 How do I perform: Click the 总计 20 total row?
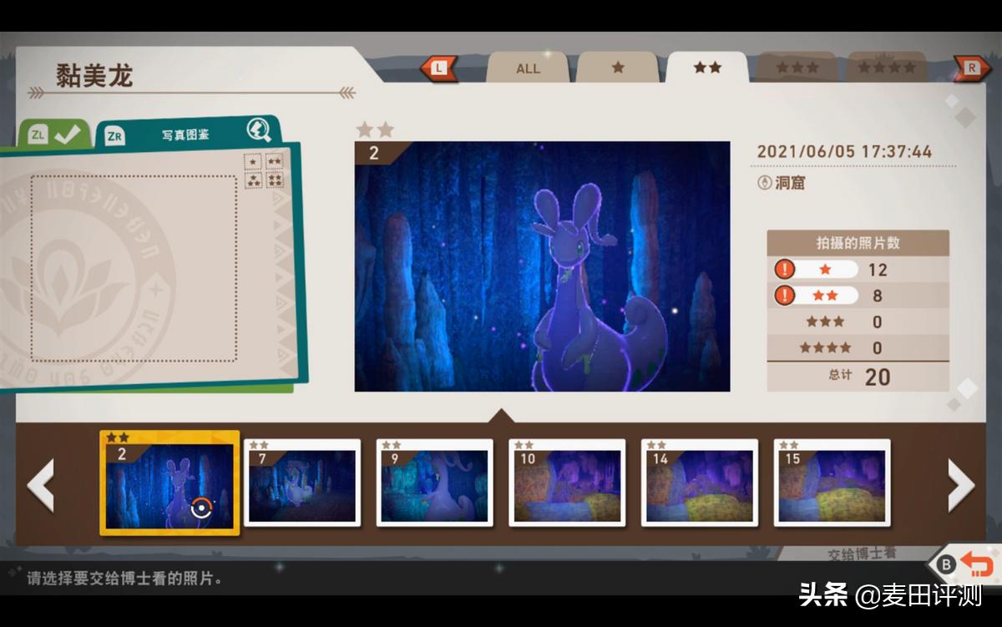click(x=858, y=376)
